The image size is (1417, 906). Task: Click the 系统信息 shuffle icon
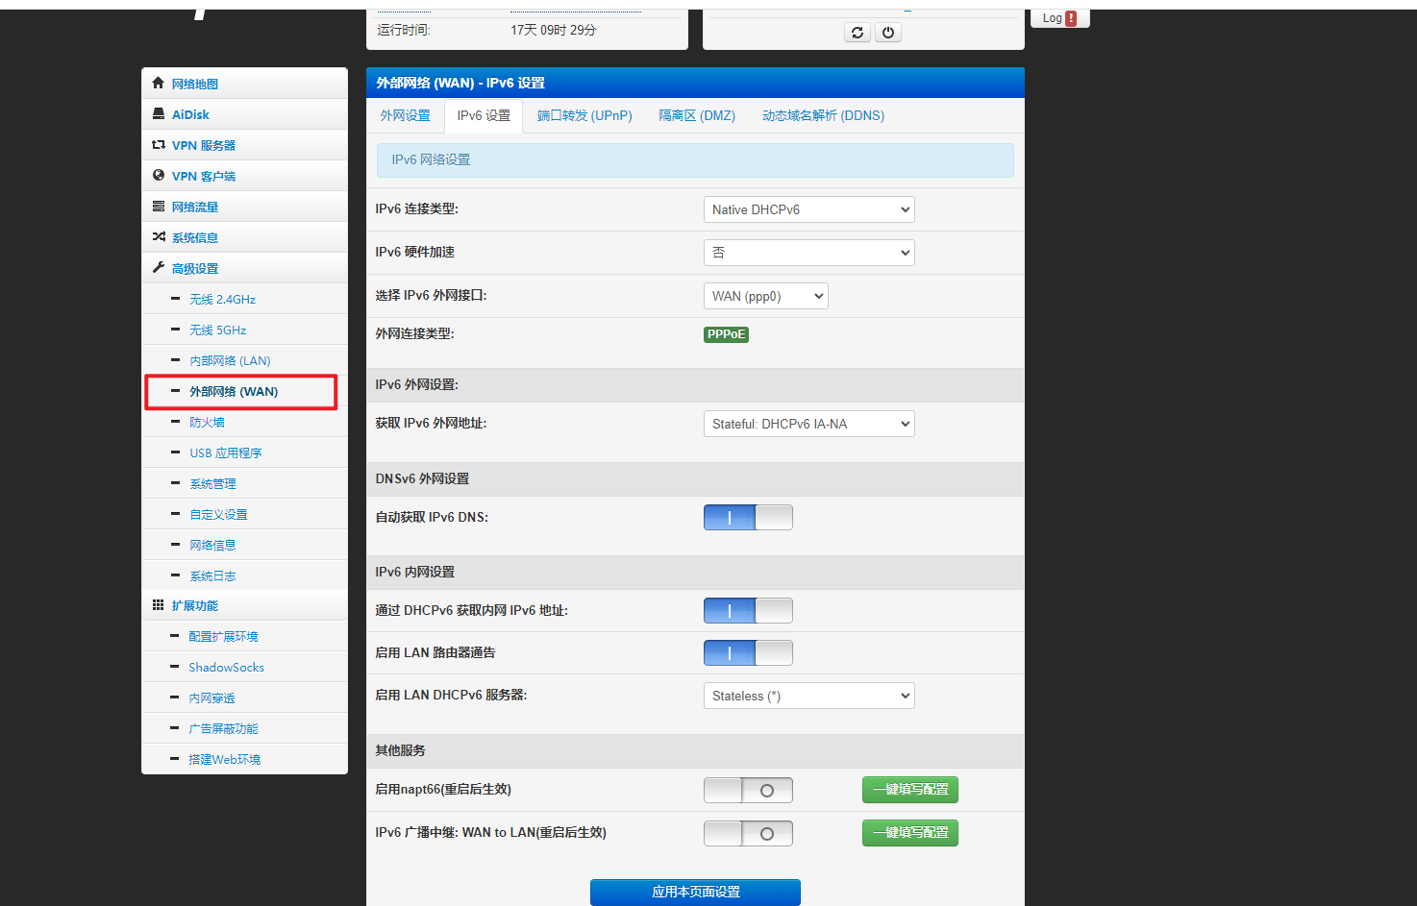coord(159,236)
